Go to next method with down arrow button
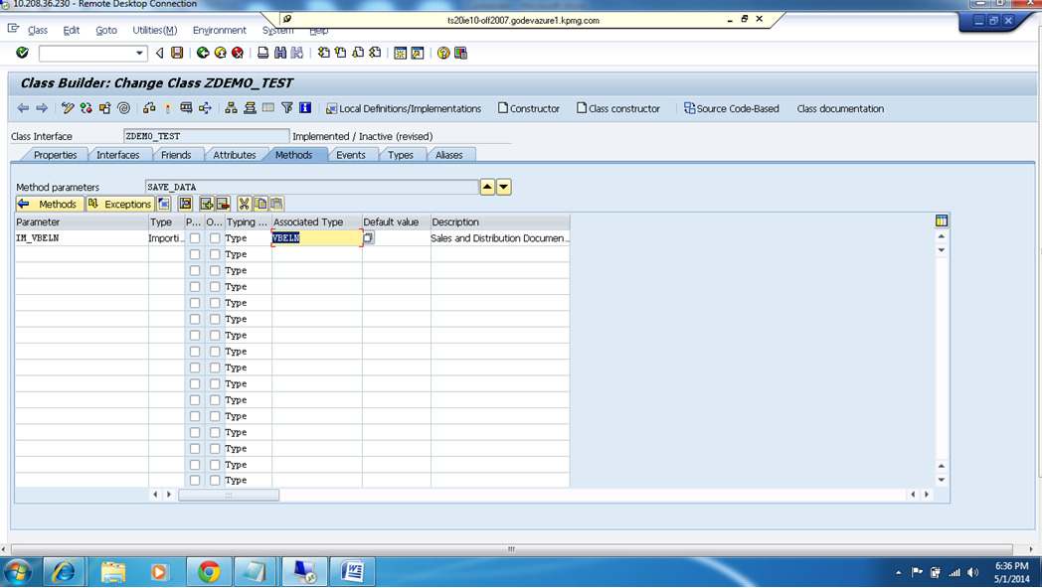 [x=503, y=187]
